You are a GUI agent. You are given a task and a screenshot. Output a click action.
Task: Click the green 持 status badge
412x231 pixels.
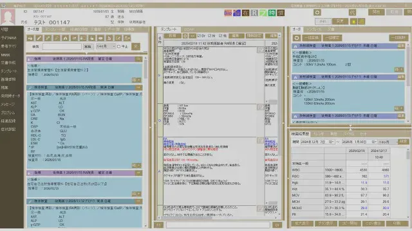pos(272,13)
